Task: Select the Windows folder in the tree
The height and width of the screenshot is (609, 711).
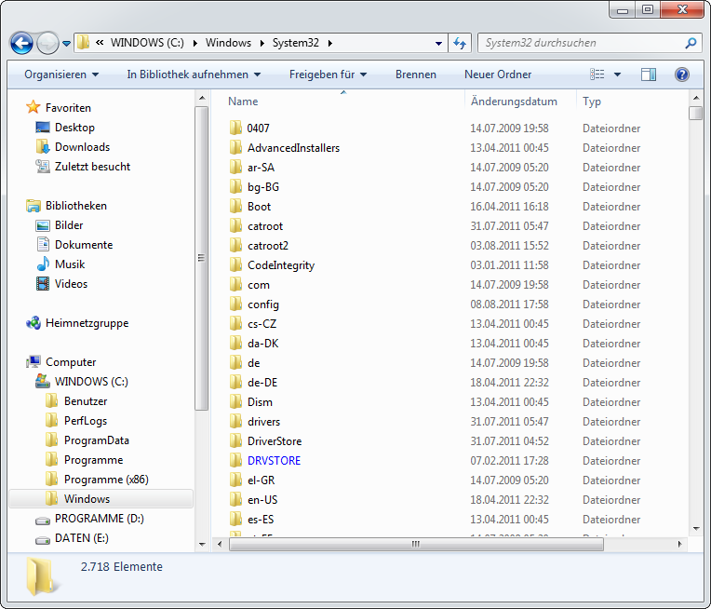Action: [x=101, y=498]
